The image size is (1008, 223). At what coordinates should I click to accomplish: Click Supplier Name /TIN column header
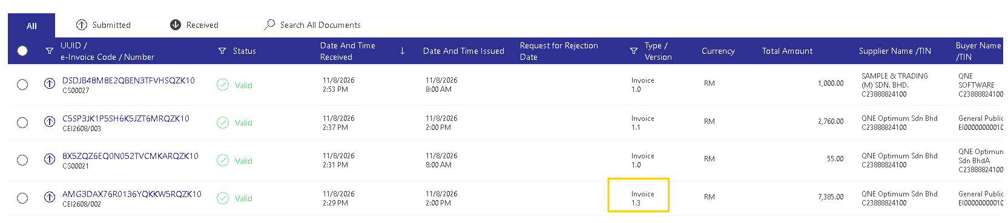(x=895, y=51)
